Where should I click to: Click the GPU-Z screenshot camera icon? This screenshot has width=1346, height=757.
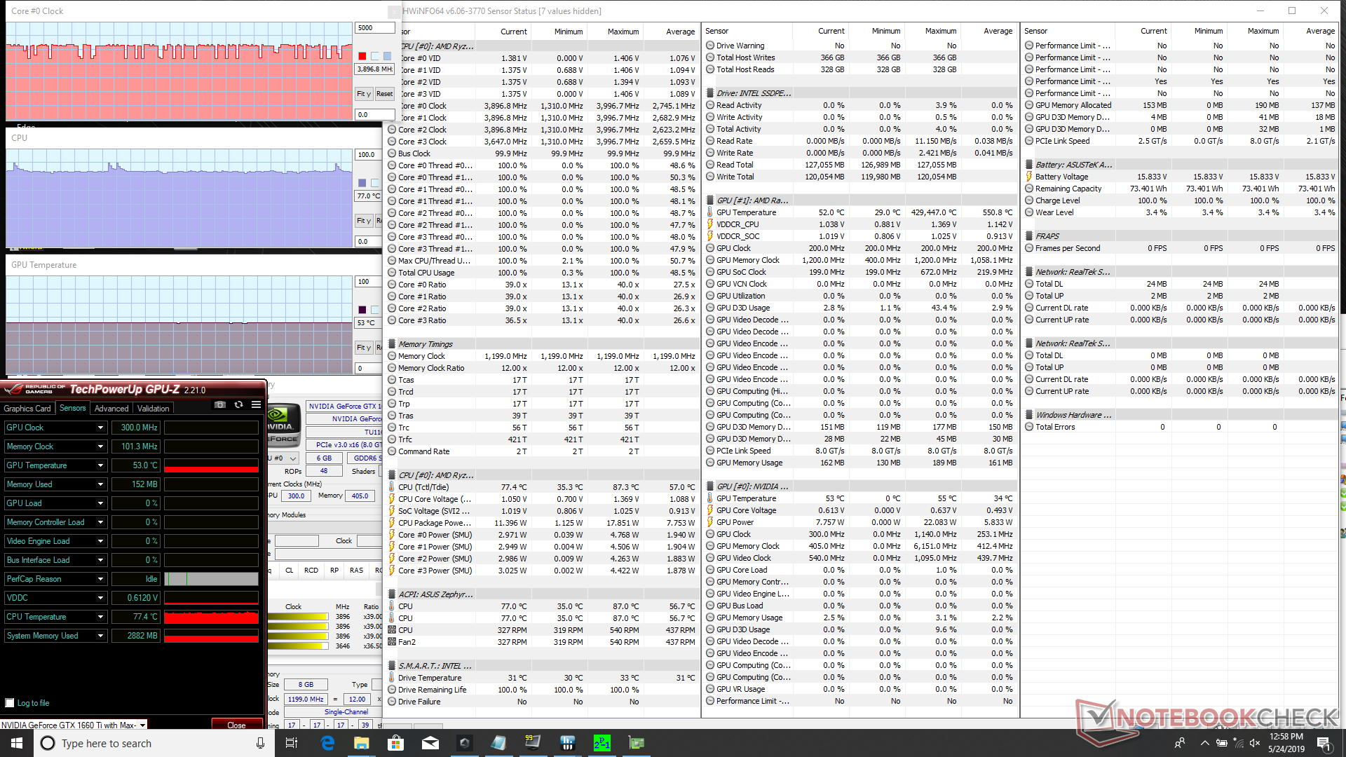tap(219, 405)
